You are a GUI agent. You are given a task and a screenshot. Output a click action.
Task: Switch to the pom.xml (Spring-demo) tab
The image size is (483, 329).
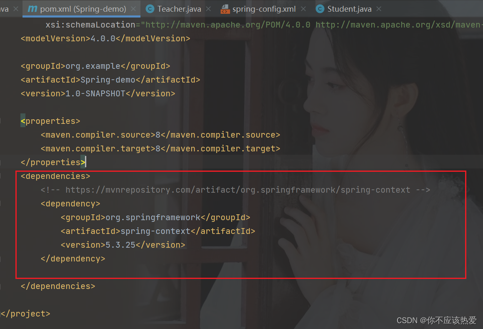[x=81, y=9]
